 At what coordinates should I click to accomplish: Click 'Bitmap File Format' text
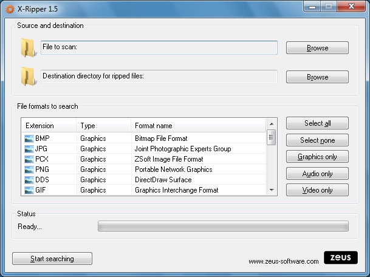coord(161,138)
